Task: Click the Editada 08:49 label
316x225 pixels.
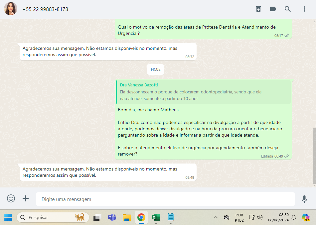Action: coord(272,156)
